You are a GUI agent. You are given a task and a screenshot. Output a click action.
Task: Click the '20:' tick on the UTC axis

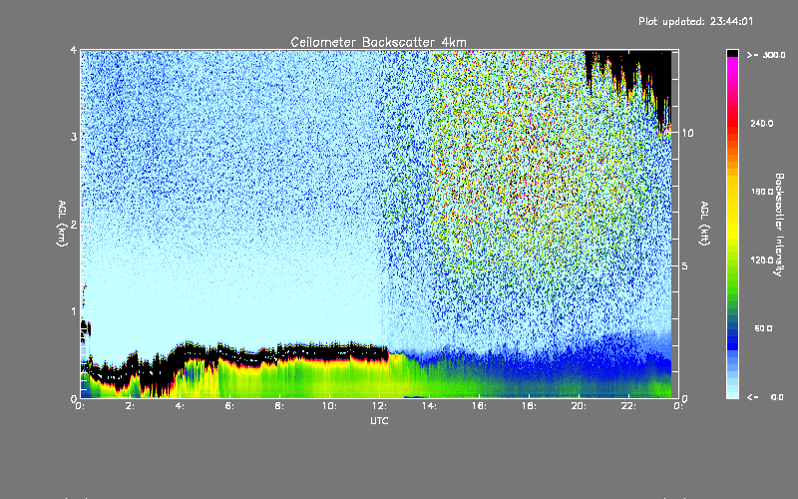(x=579, y=406)
